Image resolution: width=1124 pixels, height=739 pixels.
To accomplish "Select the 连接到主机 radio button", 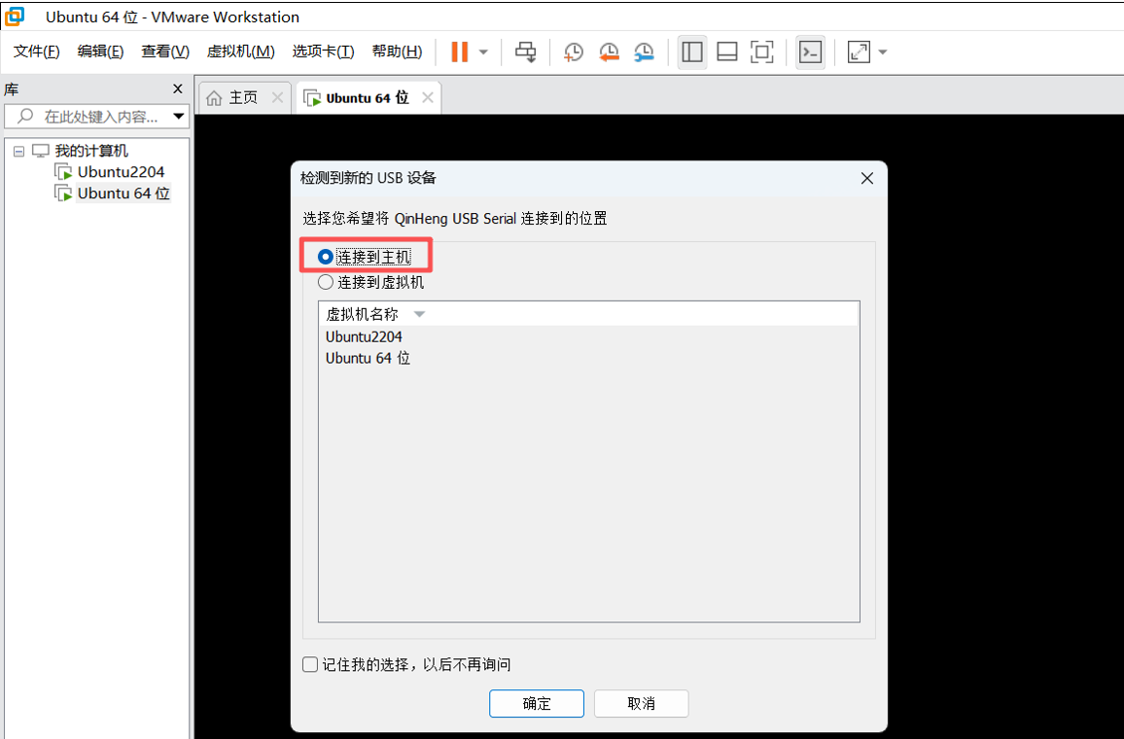I will pyautogui.click(x=326, y=257).
